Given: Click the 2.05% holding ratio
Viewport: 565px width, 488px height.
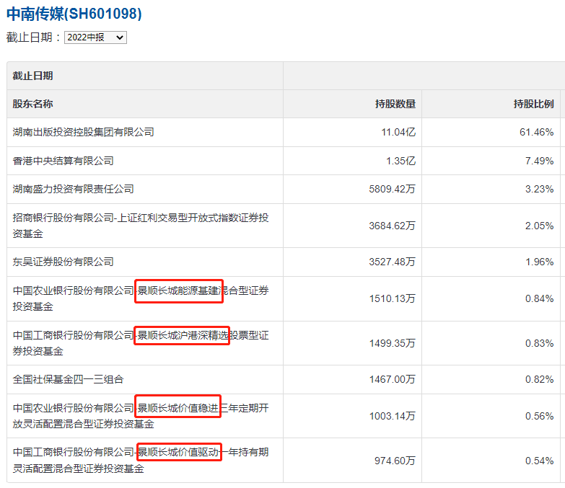Looking at the screenshot, I should pos(540,226).
